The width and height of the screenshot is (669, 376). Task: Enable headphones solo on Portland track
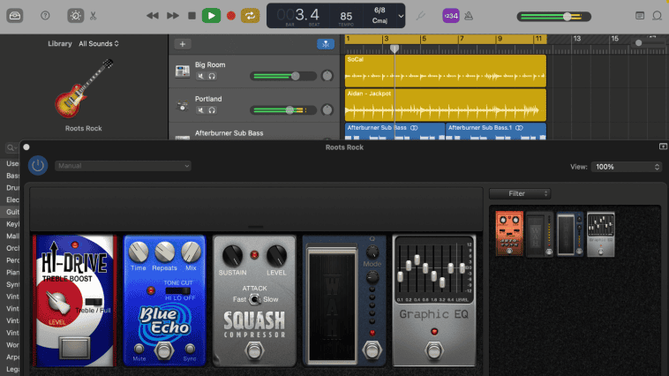(212, 109)
